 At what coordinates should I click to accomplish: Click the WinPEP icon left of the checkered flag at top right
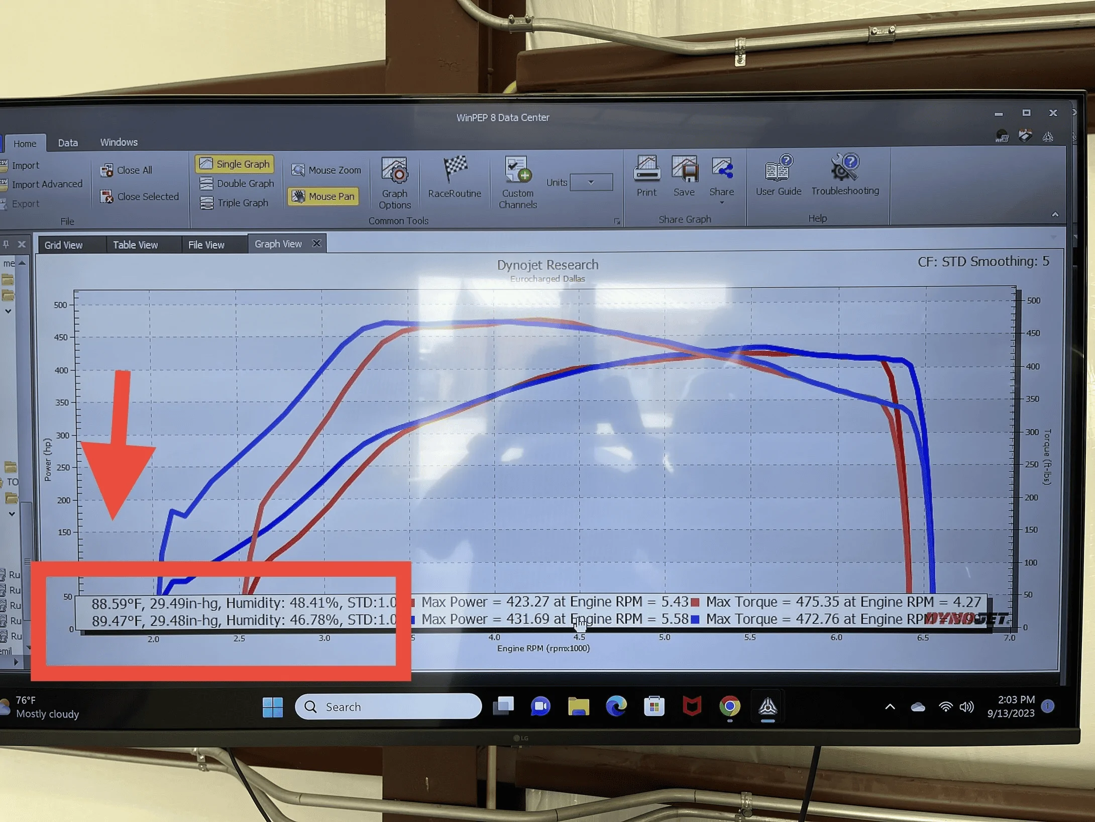(1002, 136)
